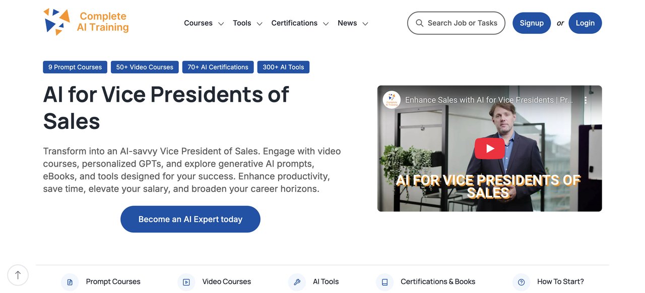Click Become an AI Expert today button
The width and height of the screenshot is (645, 293).
tap(190, 219)
